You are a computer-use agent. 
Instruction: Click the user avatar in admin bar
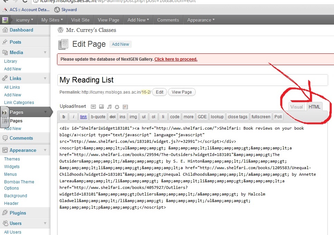point(5,20)
